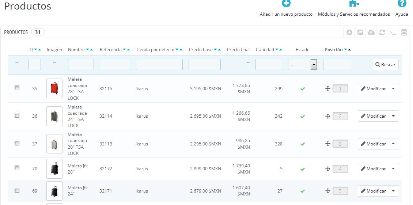The image size is (413, 205).
Task: Sort Posición column descending
Action: tap(345, 50)
